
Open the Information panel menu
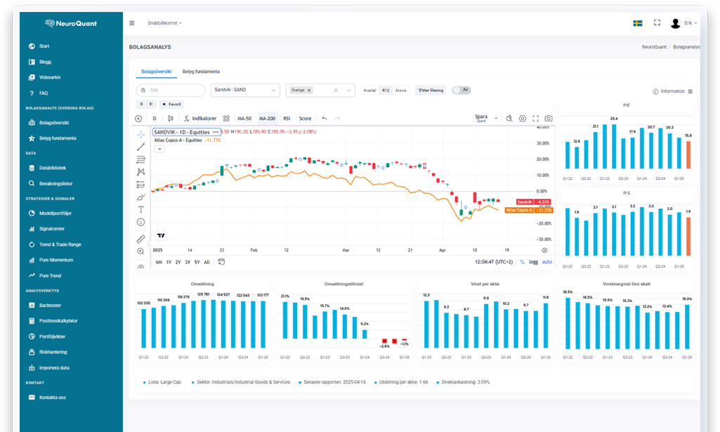click(690, 91)
